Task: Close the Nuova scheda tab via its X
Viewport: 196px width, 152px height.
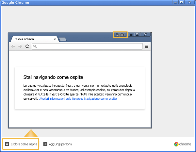Action: click(x=55, y=39)
